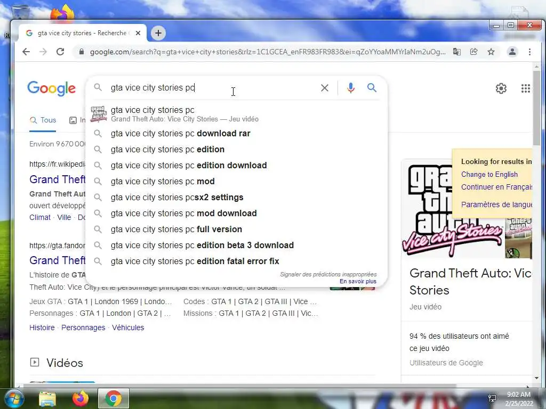Open the Recycle Bin desktop icon
Screen dimensions: 546x409
coord(20,13)
